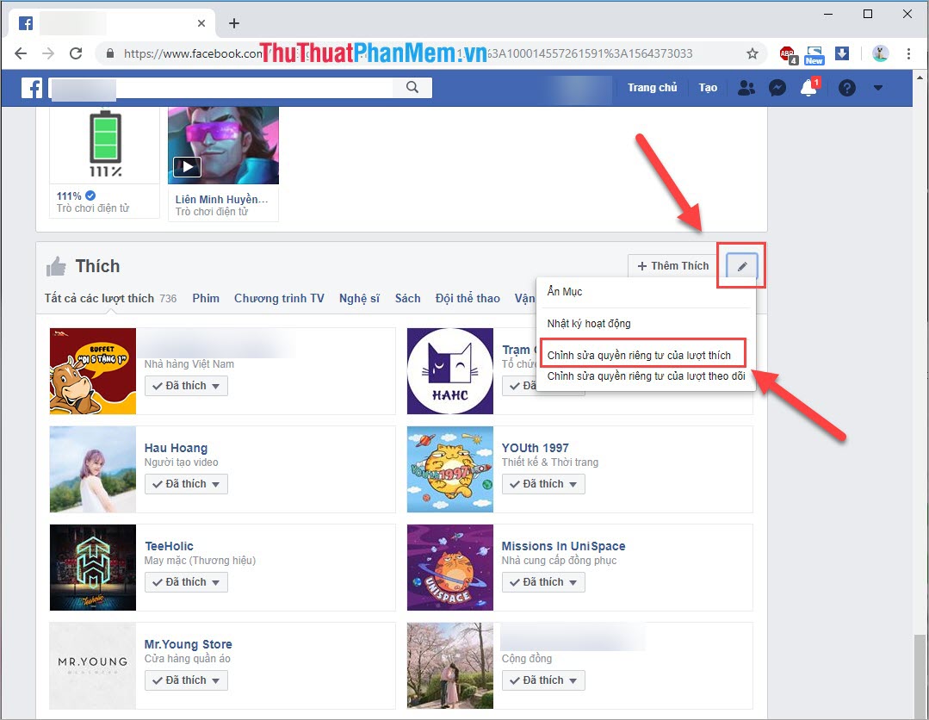Viewport: 929px width, 720px height.
Task: Switch to the Phim tab
Action: tap(206, 298)
